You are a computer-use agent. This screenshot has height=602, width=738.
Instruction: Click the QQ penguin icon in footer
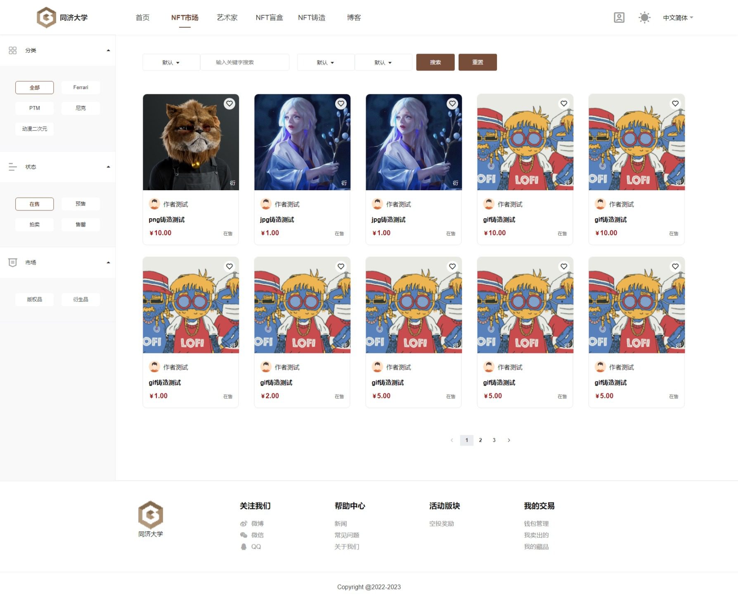coord(244,547)
